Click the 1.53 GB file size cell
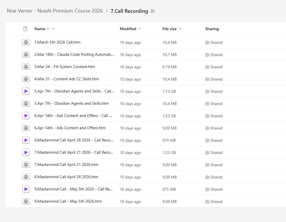The width and height of the screenshot is (286, 222). [169, 116]
